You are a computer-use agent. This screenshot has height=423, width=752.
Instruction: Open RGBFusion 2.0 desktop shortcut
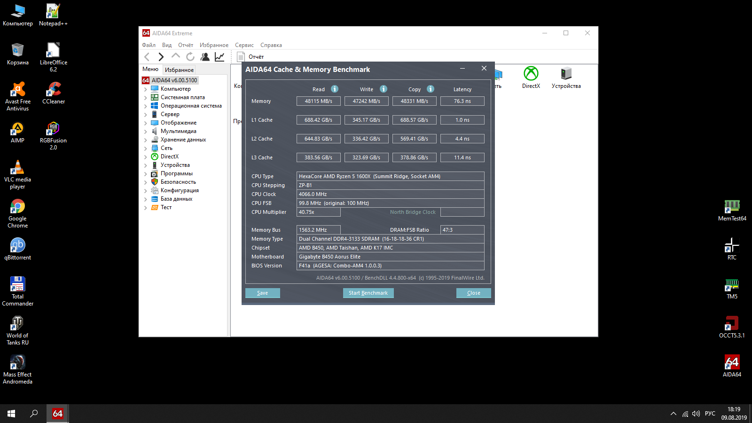tap(53, 135)
